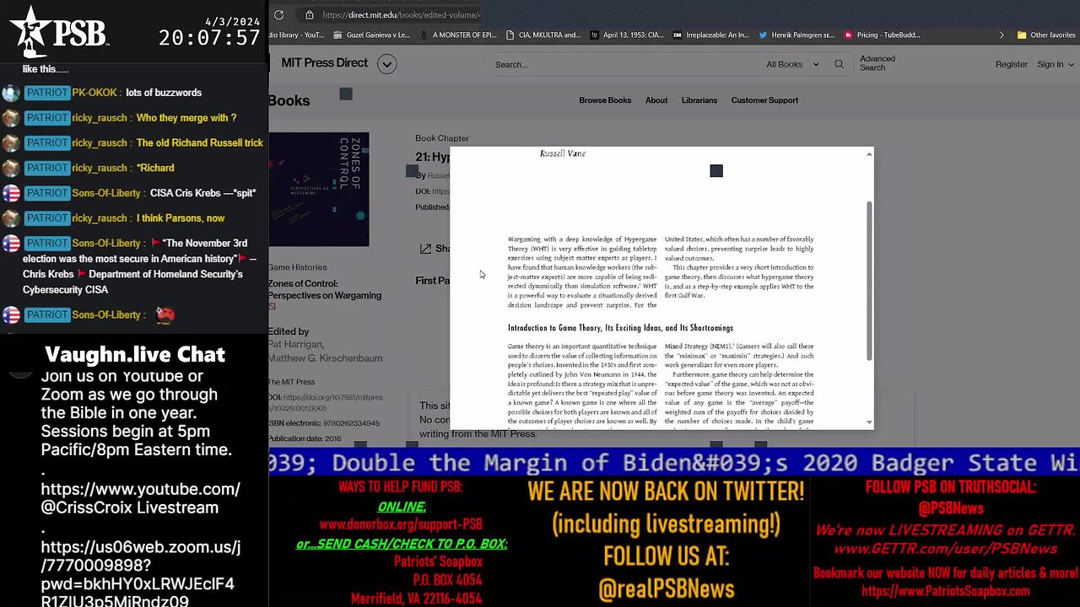This screenshot has height=607, width=1080.
Task: Click the 'Introduction to Game Theory' heading text
Action: point(620,328)
